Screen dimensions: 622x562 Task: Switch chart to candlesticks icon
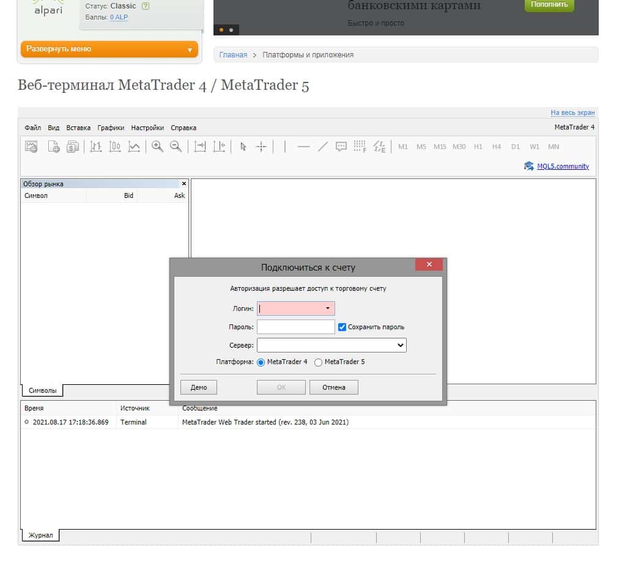tap(114, 147)
